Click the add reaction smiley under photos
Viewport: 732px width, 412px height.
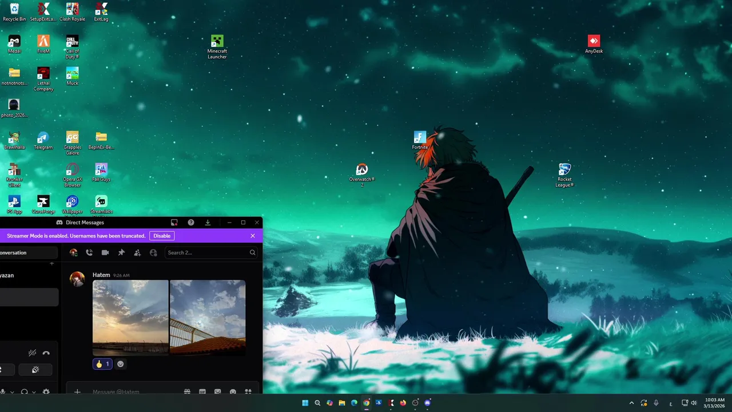coord(120,364)
